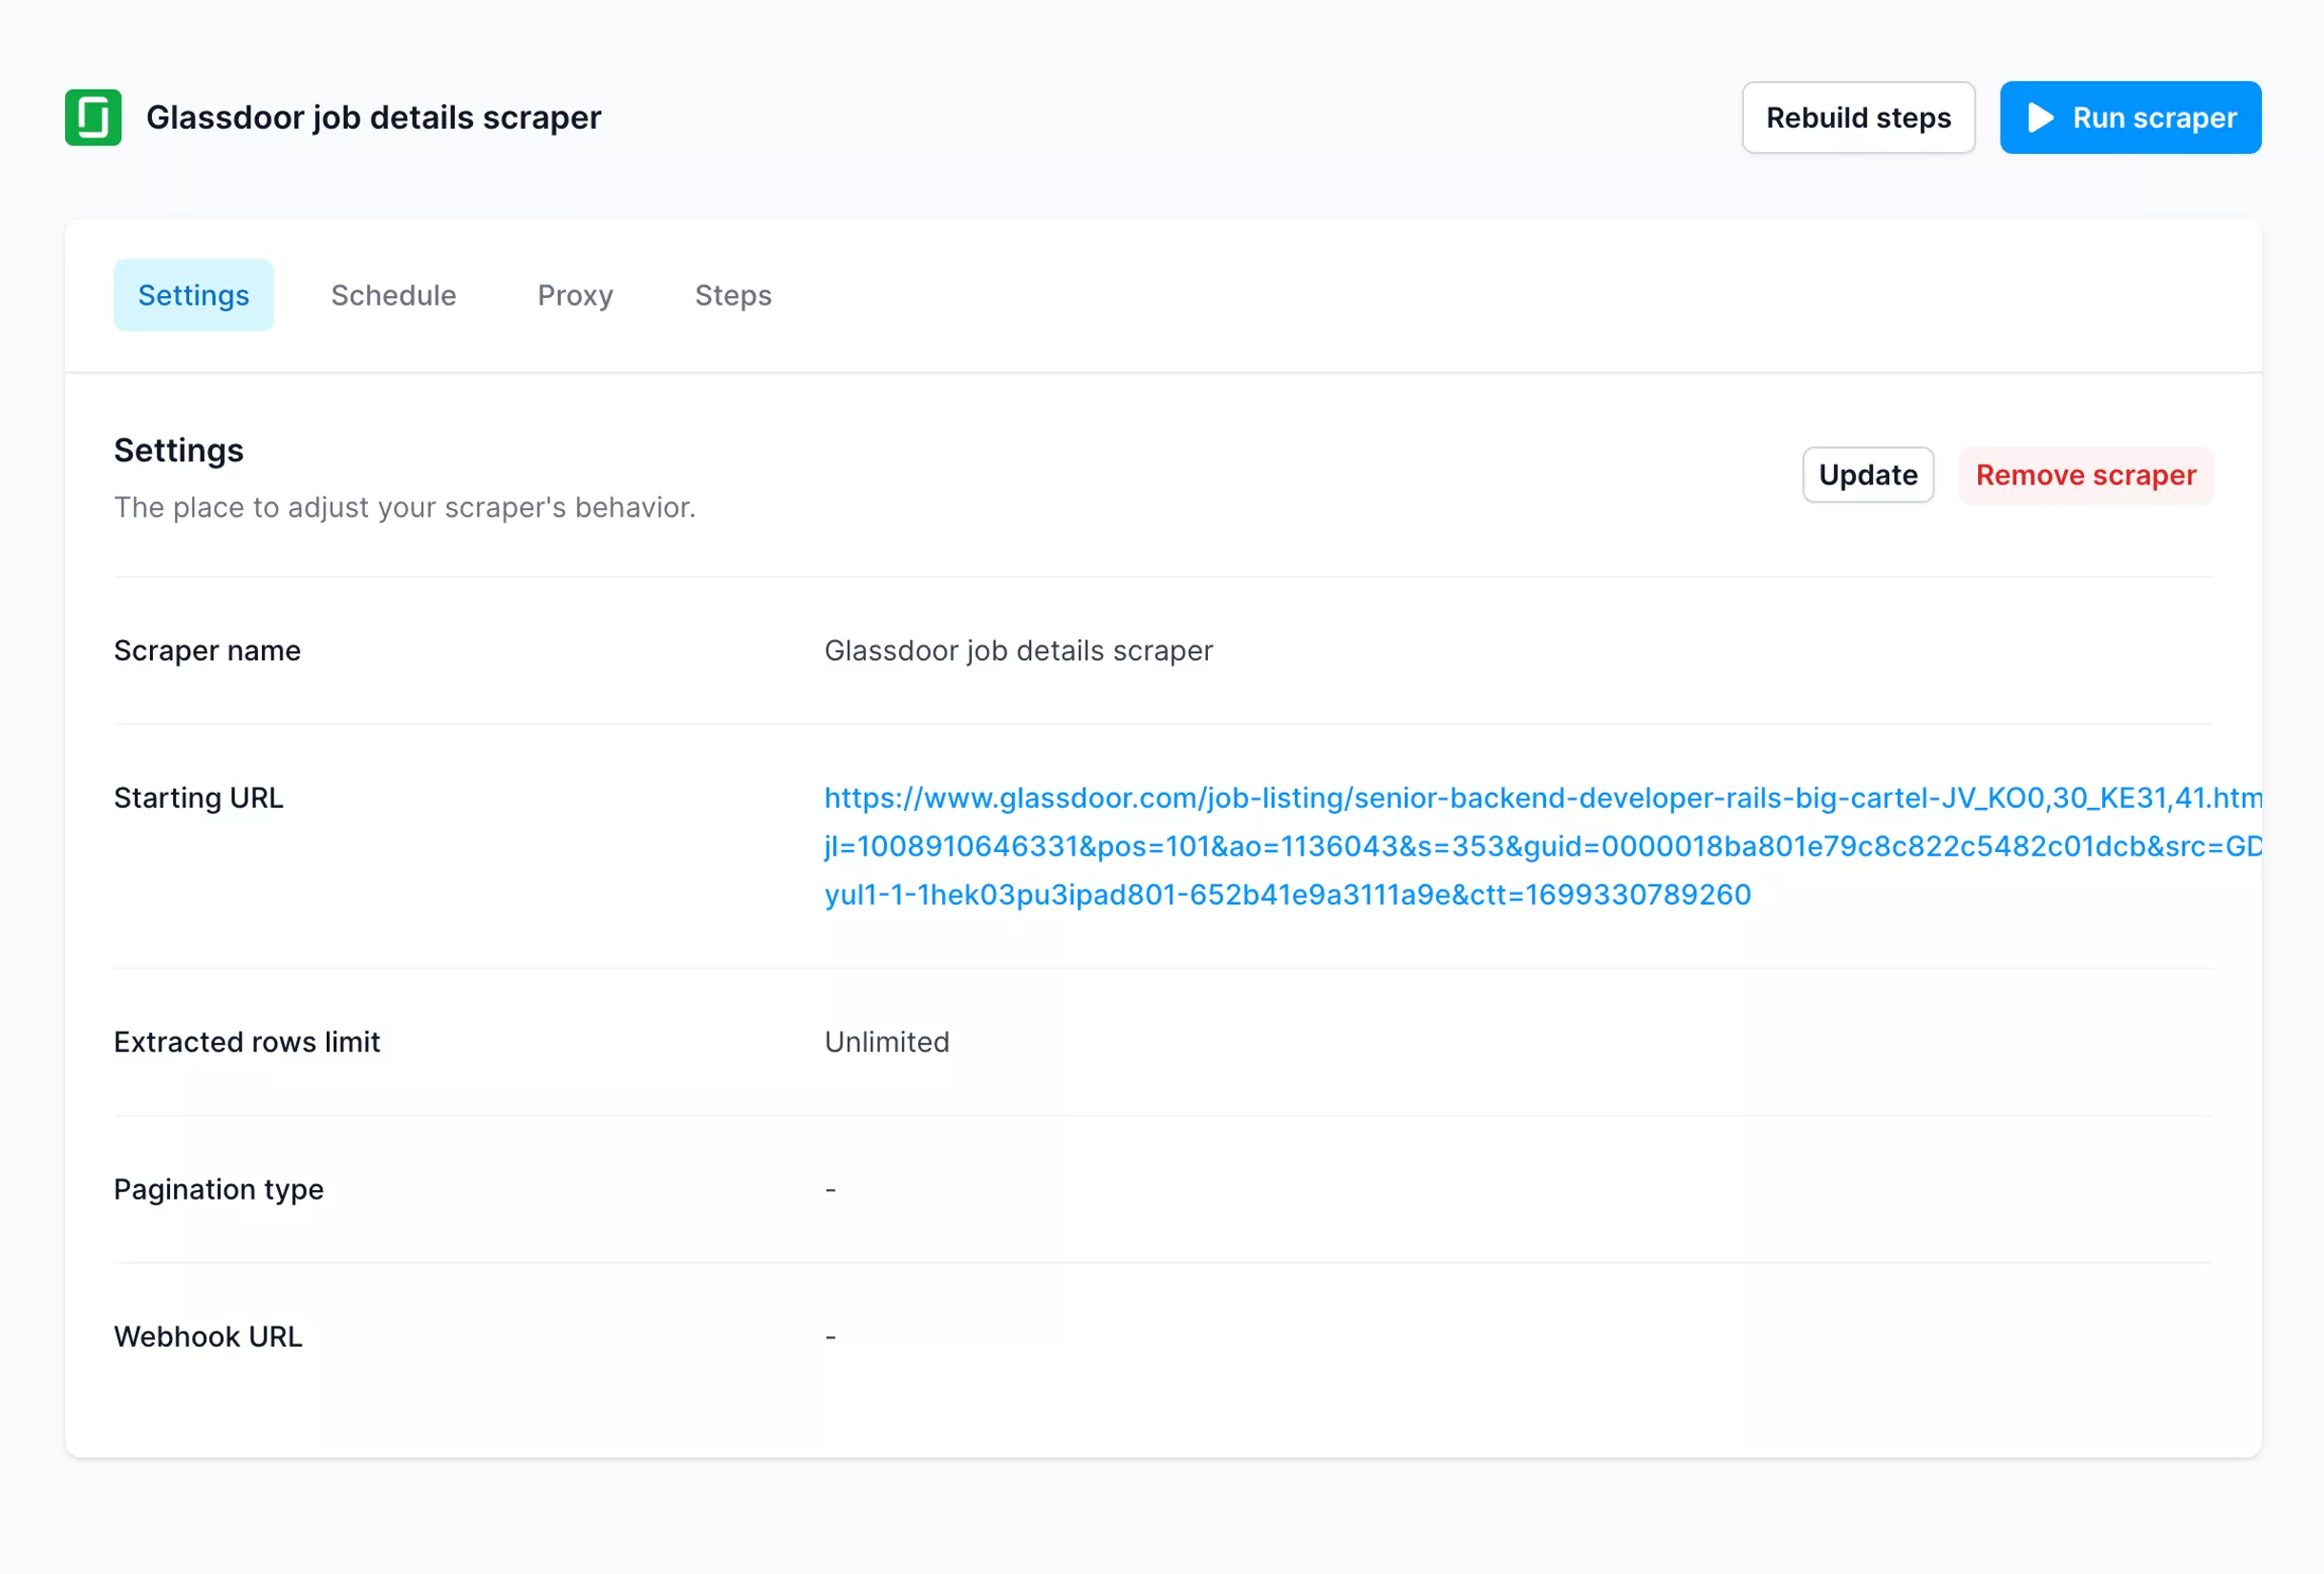Screen dimensions: 2324x1574
Task: Click the play icon in Run scraper
Action: (2040, 117)
